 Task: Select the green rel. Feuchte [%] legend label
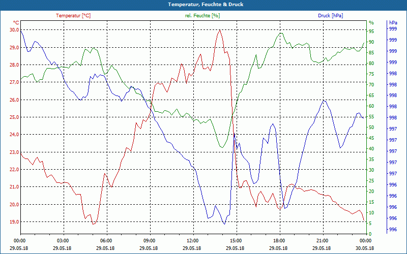pos(202,16)
